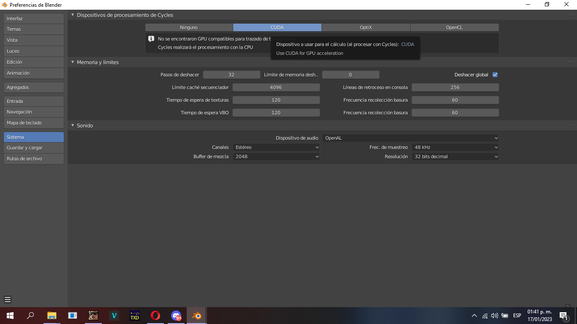
Task: Collapse the Dispositivos de procesamiento de Cycles panel
Action: click(73, 15)
